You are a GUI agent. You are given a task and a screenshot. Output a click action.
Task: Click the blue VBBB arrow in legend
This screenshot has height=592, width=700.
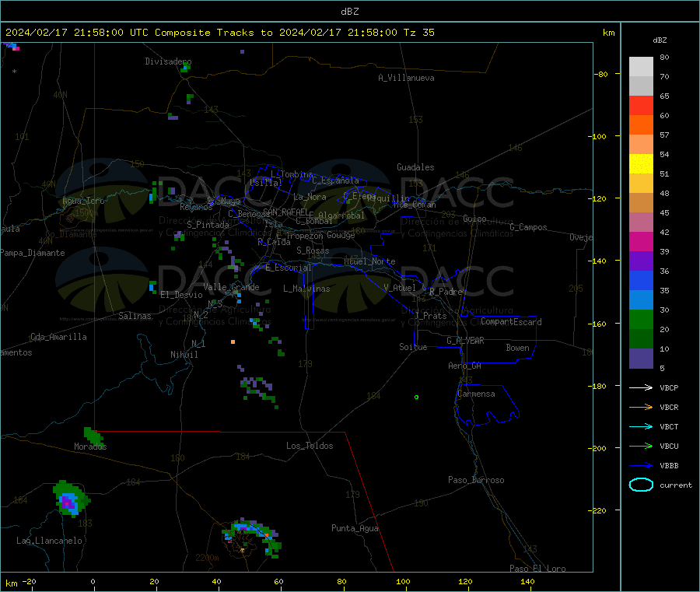tap(641, 466)
